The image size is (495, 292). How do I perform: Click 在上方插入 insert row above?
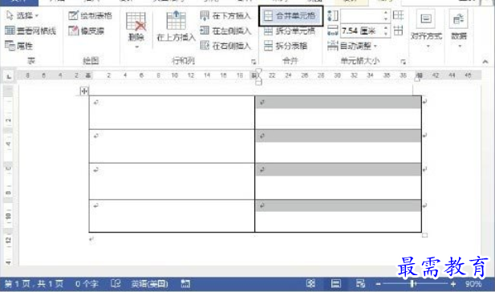tap(176, 26)
